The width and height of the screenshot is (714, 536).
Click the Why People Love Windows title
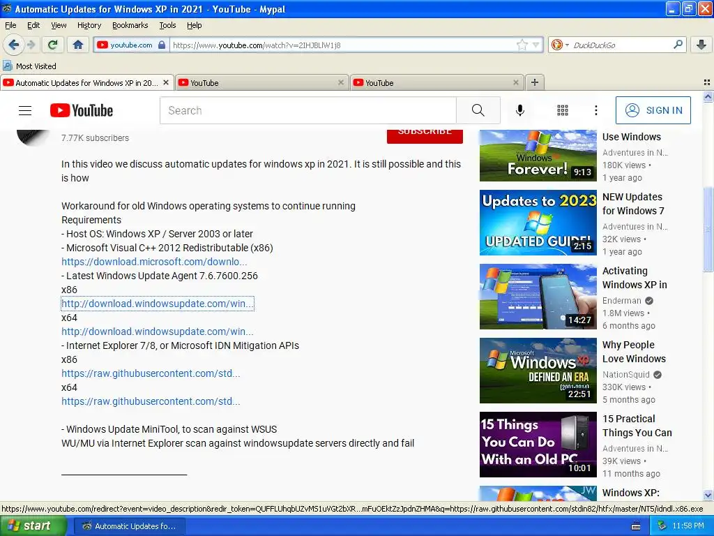634,352
